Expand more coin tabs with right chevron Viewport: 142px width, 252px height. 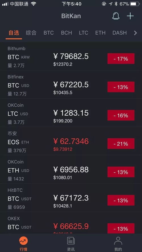click(x=135, y=33)
